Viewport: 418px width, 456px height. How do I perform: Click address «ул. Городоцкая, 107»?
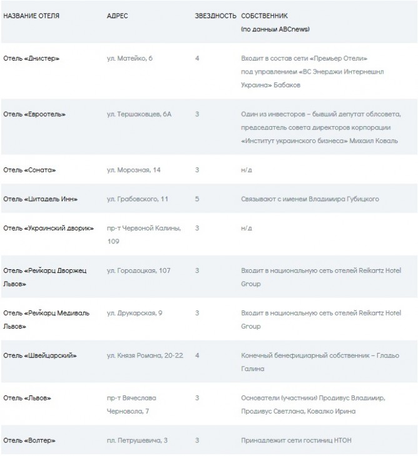(138, 270)
